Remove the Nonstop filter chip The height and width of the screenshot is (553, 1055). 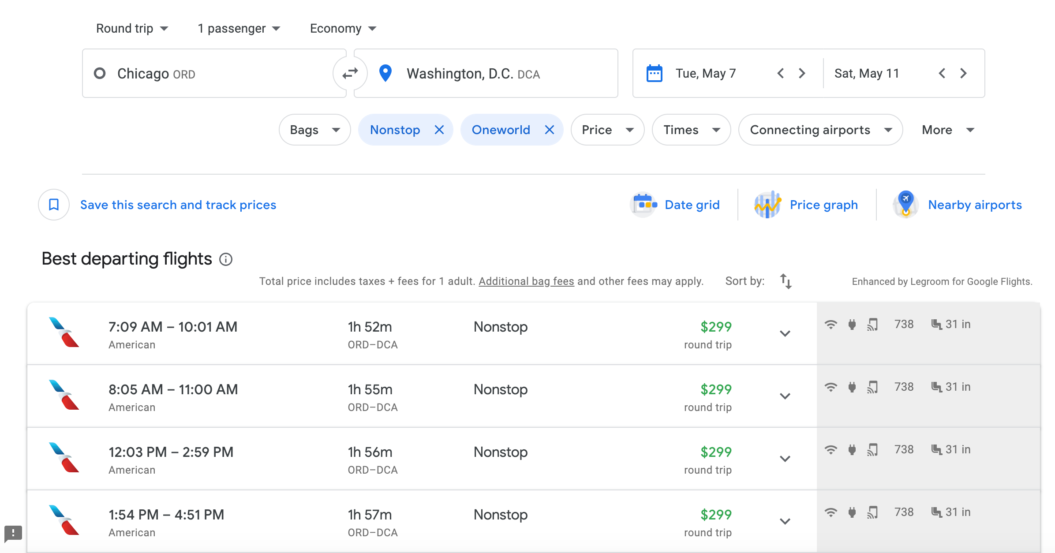[x=439, y=130]
